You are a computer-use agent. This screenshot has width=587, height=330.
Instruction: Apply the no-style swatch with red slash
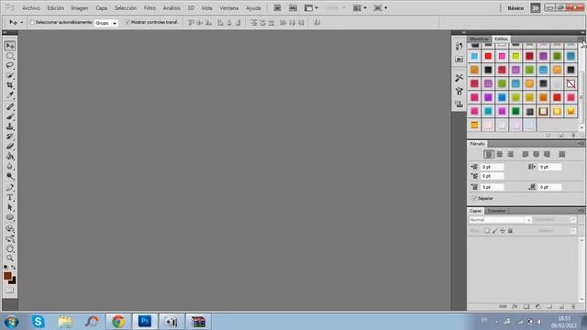click(570, 83)
